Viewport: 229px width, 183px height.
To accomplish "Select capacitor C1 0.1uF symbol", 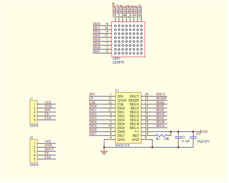I will coord(178,138).
